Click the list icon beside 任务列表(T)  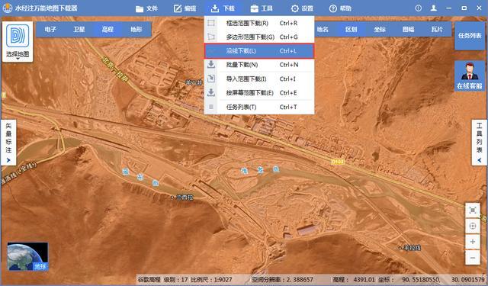point(211,107)
